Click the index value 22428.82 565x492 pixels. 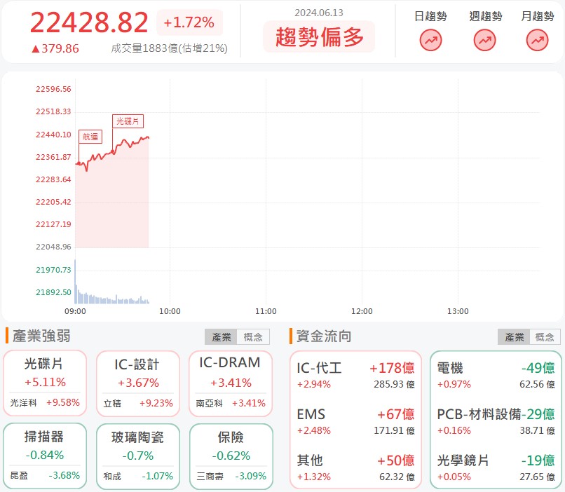pos(89,22)
